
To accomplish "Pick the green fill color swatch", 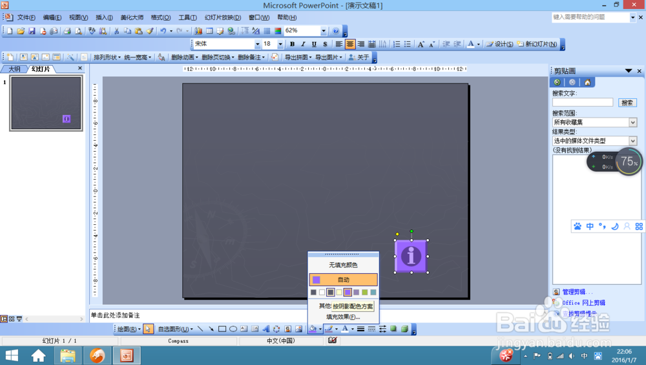I will (364, 292).
